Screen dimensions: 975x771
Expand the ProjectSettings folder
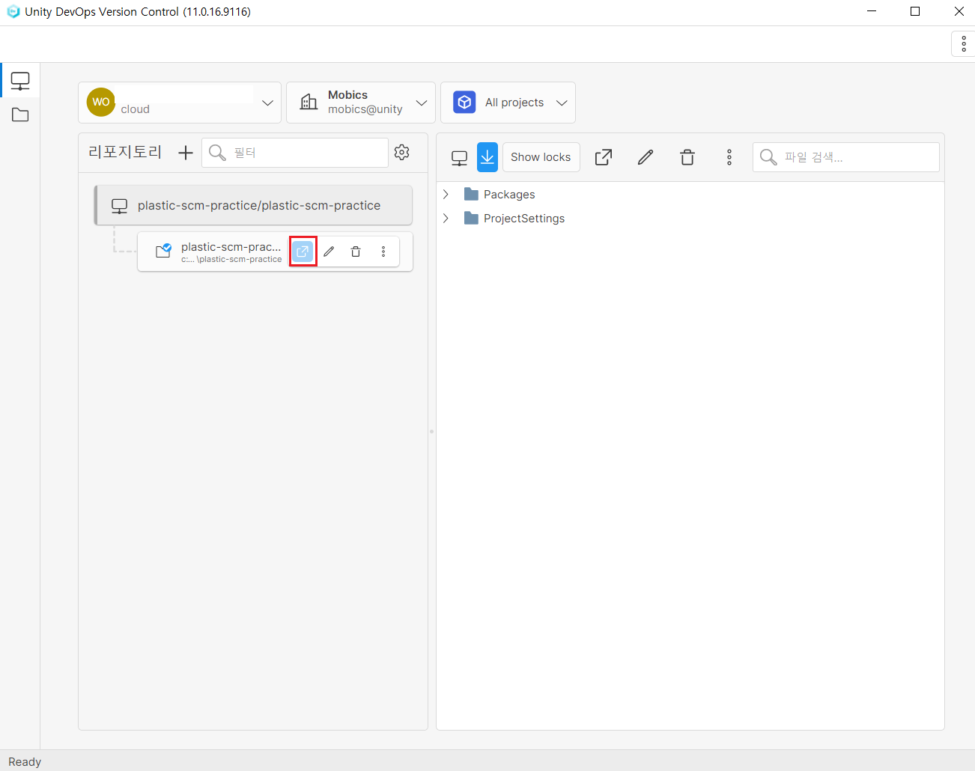click(x=446, y=219)
